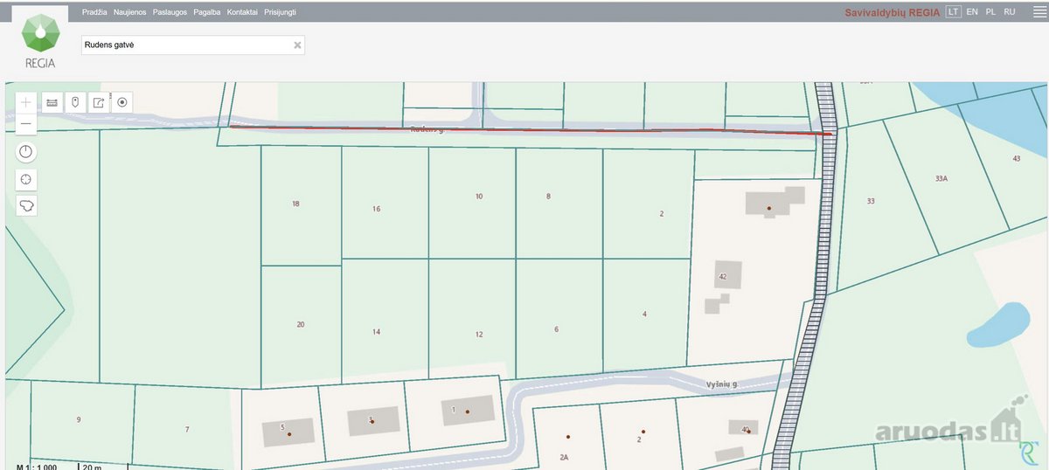Switch language to LT
This screenshot has height=470, width=1049.
(x=953, y=12)
